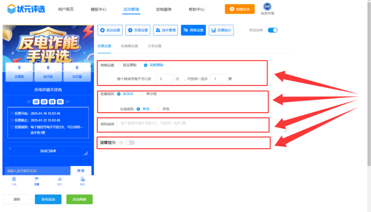The height and width of the screenshot is (212, 371).
Task: Click the 状元评选 logo
Action: tap(26, 9)
